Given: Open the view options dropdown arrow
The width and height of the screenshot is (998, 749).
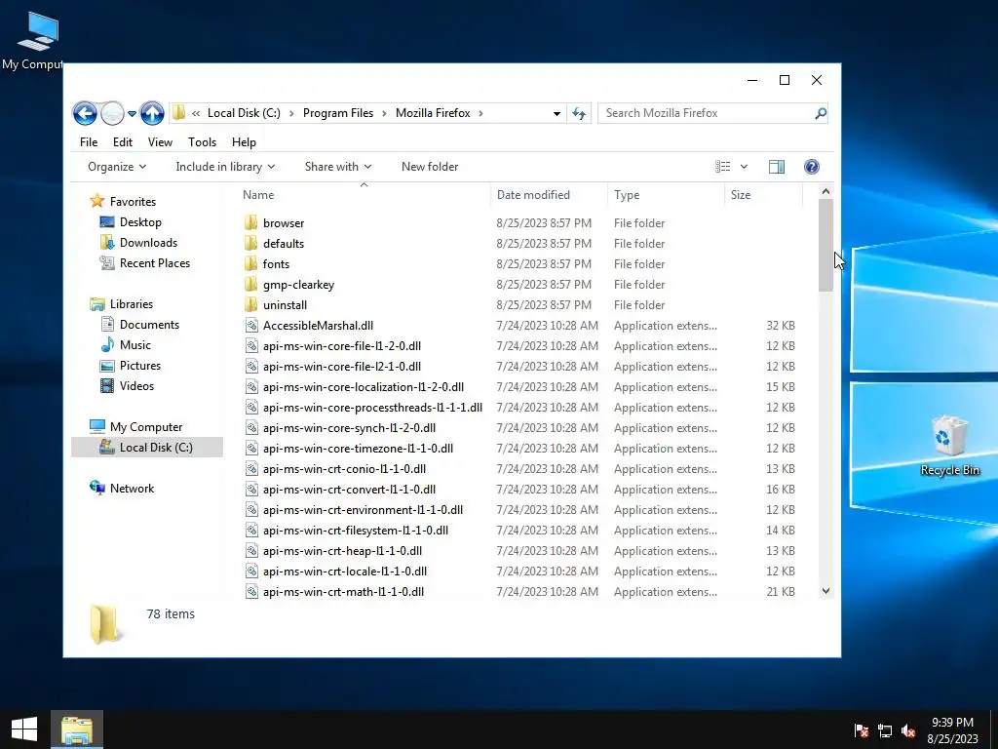Looking at the screenshot, I should pyautogui.click(x=744, y=167).
